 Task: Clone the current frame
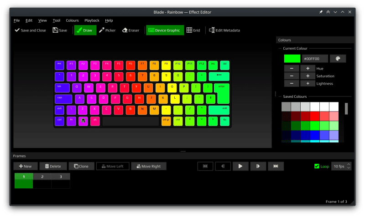pos(81,166)
